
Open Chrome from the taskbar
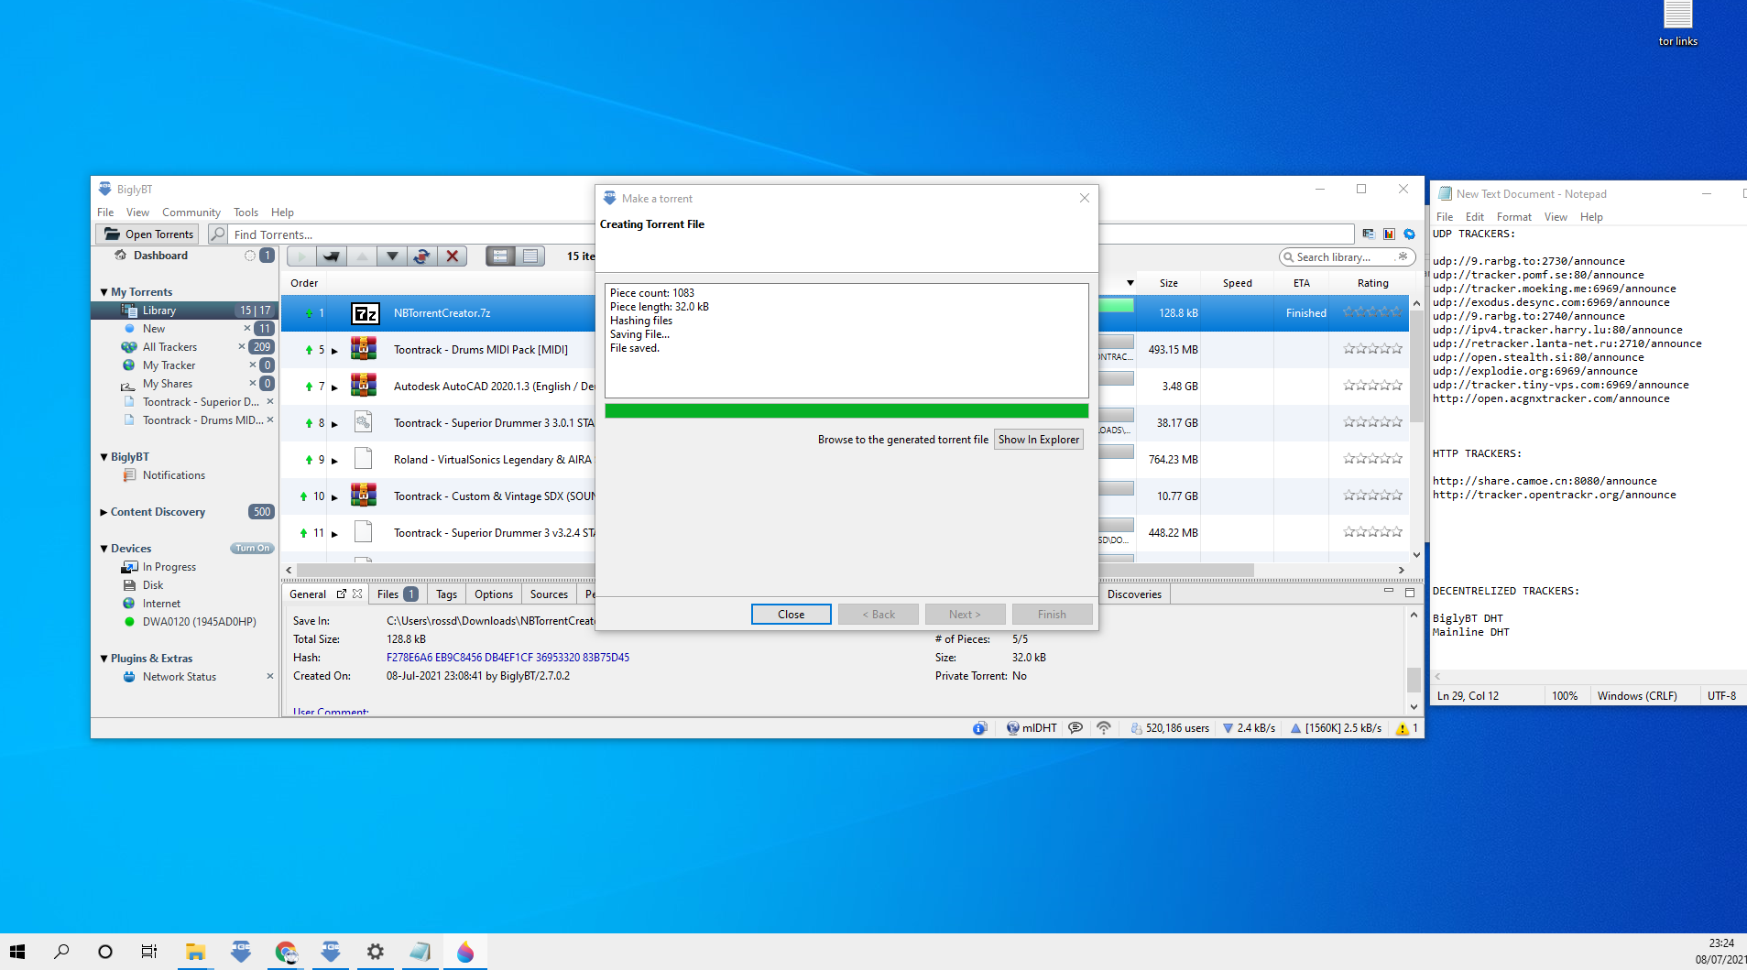pyautogui.click(x=286, y=952)
